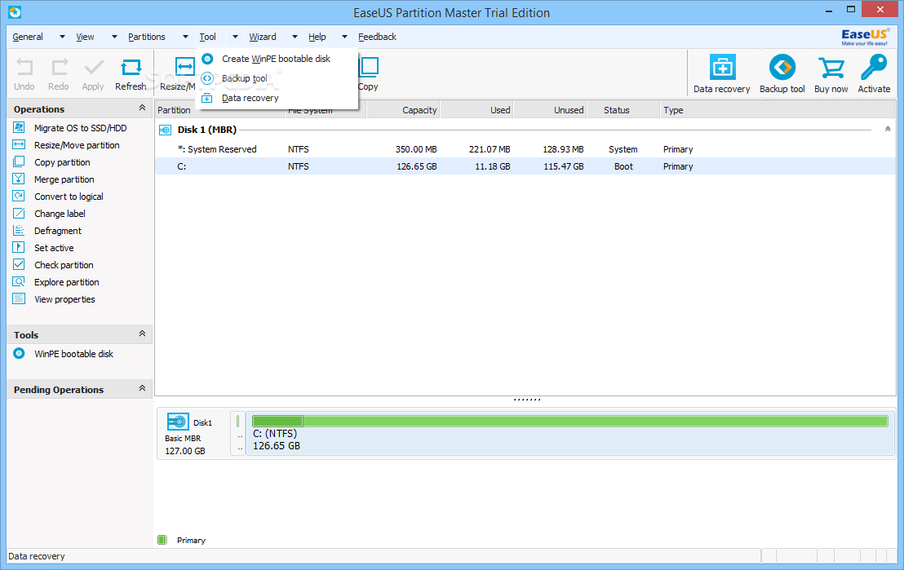Click the Undo toolbar icon
This screenshot has width=904, height=570.
point(24,68)
